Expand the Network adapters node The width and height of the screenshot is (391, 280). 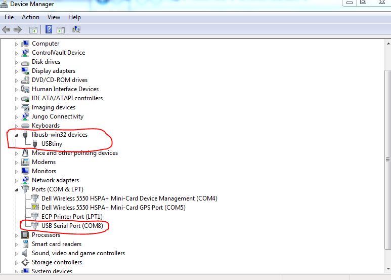click(x=17, y=181)
